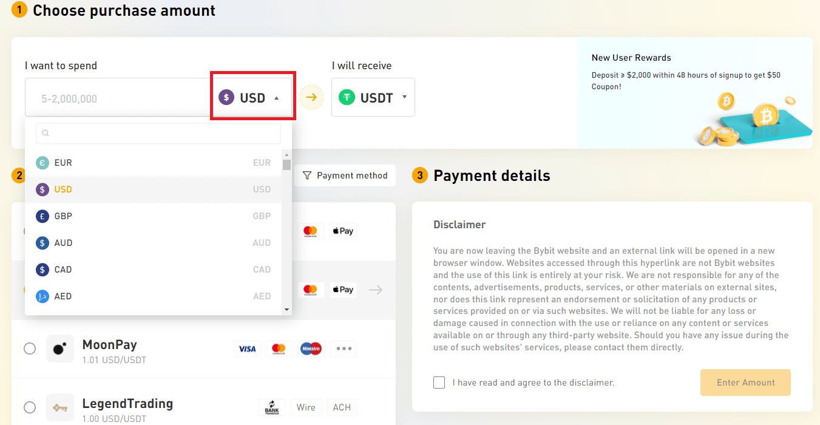This screenshot has width=820, height=425.
Task: Select the MoonPay provider radio button
Action: coord(30,348)
